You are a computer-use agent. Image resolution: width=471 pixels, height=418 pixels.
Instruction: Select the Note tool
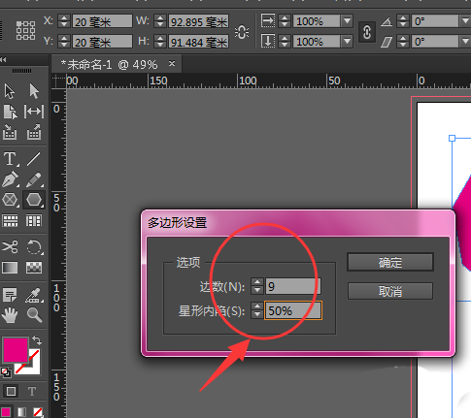(x=10, y=295)
